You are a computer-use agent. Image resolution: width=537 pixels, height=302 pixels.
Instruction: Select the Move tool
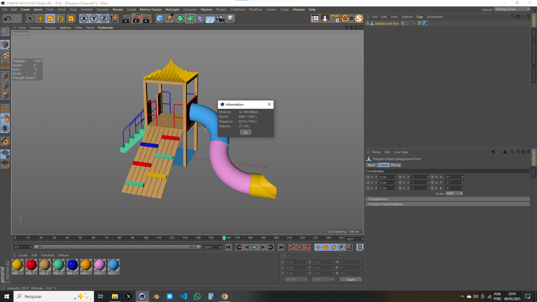pyautogui.click(x=40, y=19)
